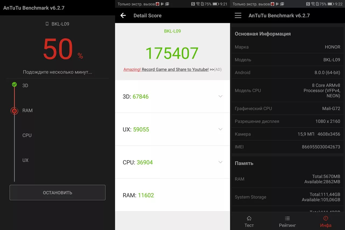Switch to the Рейтинг tab
This screenshot has width=345, height=230.
[287, 221]
